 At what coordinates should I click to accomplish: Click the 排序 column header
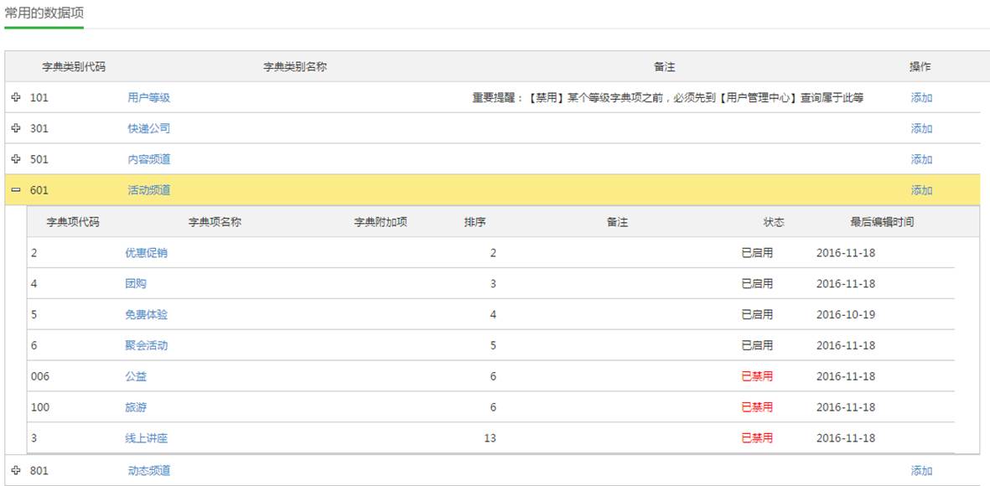tap(475, 222)
